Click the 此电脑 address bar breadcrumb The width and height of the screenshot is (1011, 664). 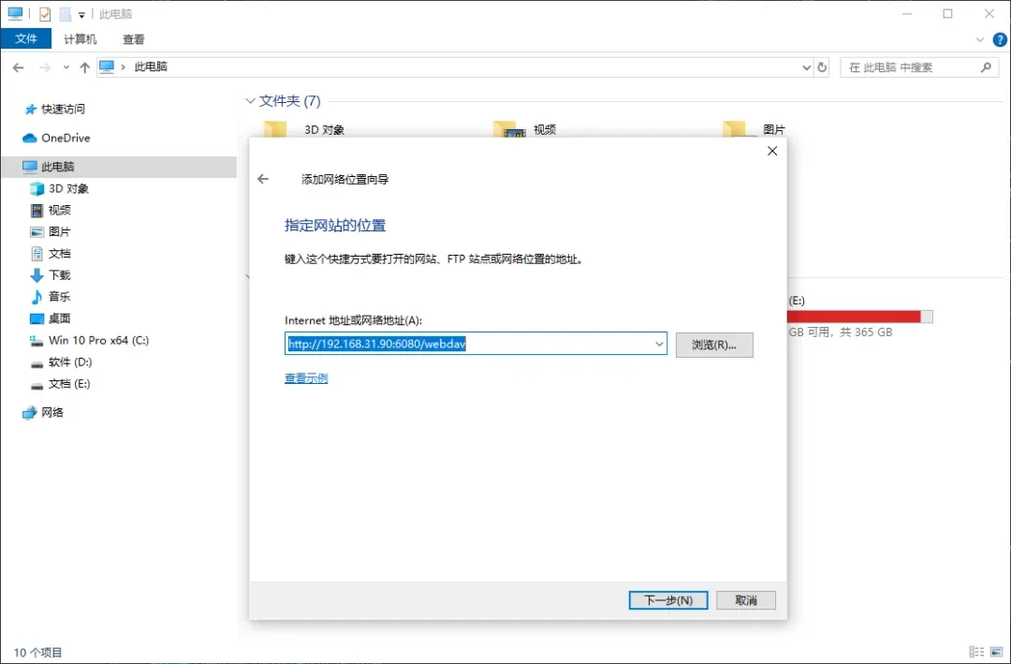click(x=151, y=66)
